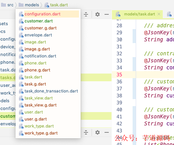Click the phone.dart file icon
Viewport: 174px width, 145px height.
click(21, 63)
